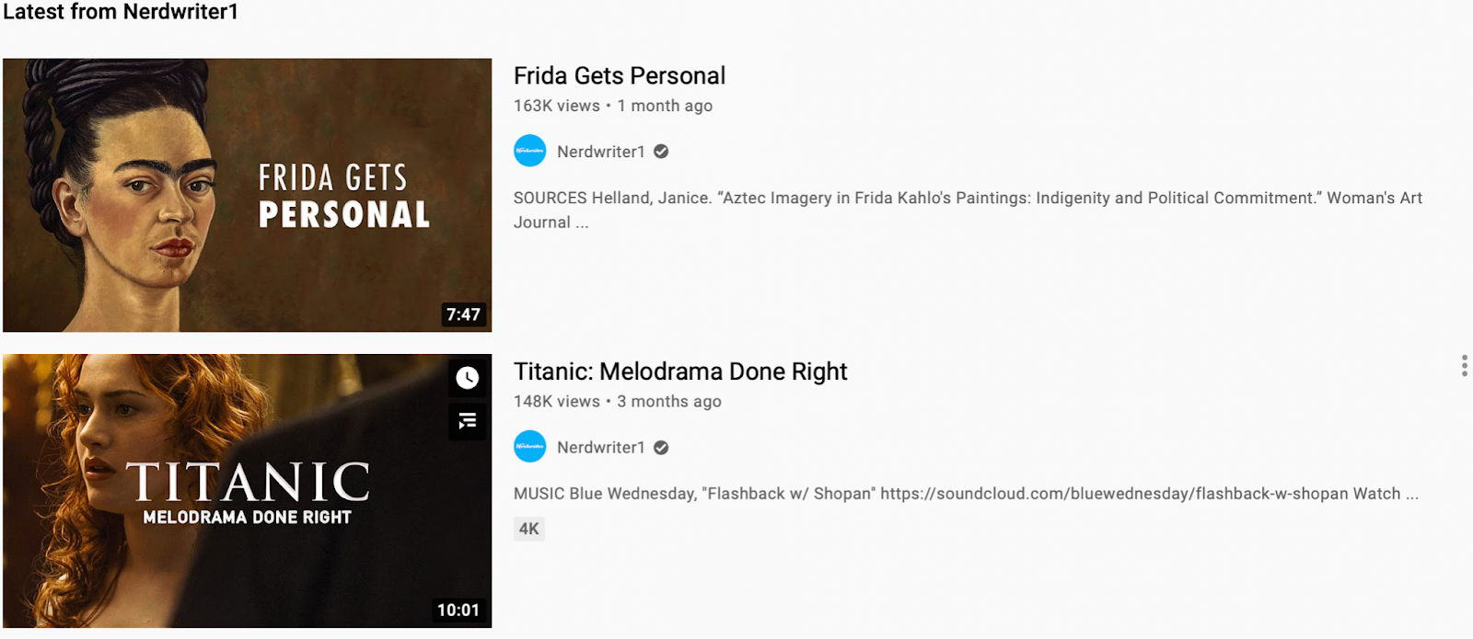The height and width of the screenshot is (639, 1473).
Task: Open the three-dot menu for Titanic video
Action: tap(1464, 366)
